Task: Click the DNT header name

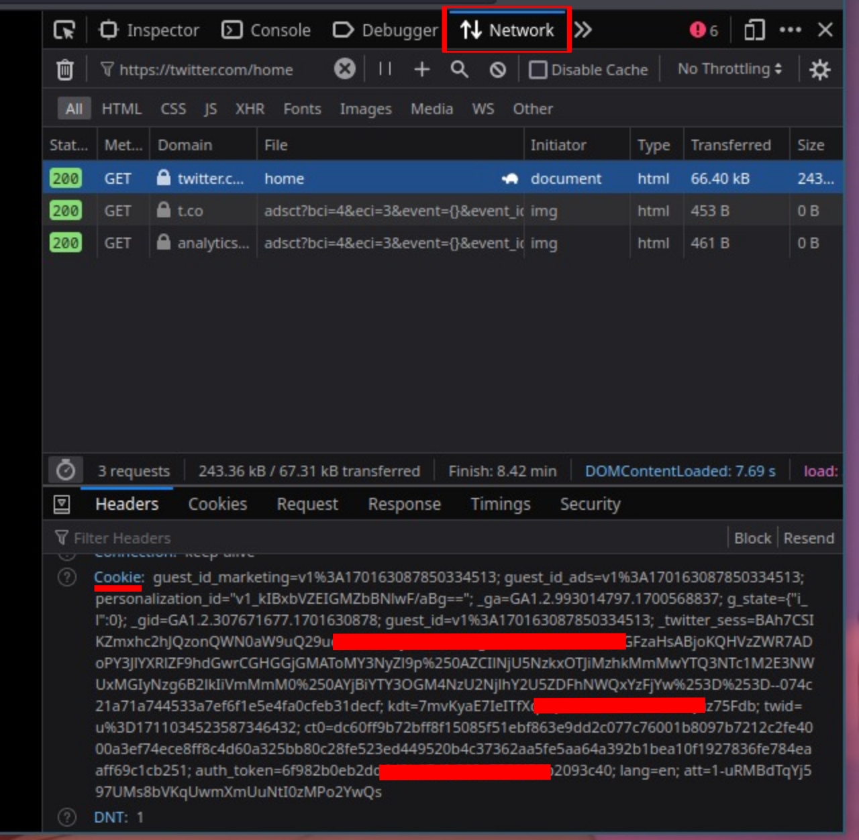Action: coord(109,817)
